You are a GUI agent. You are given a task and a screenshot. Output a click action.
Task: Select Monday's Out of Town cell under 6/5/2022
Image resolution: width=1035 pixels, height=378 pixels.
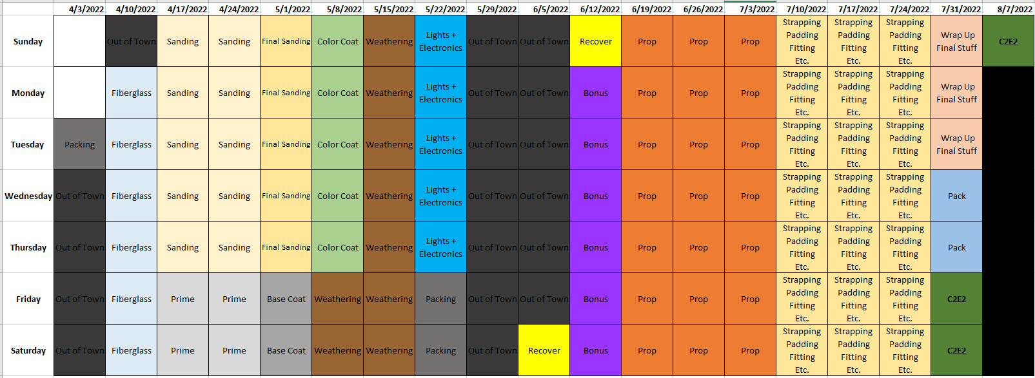coord(544,93)
